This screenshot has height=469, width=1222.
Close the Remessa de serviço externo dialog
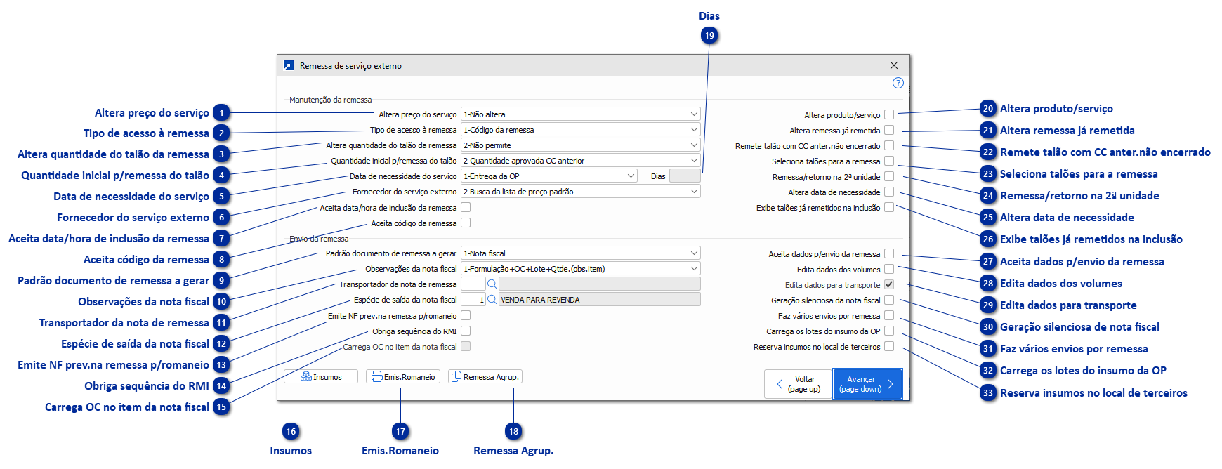click(894, 65)
